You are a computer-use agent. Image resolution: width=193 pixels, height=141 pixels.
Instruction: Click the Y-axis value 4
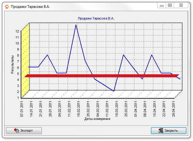pyautogui.click(x=18, y=80)
